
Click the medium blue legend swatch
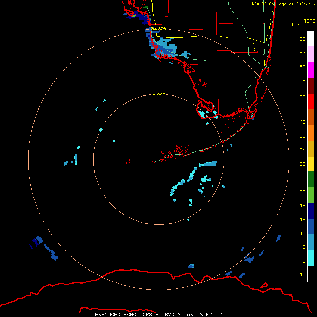[x=311, y=226]
